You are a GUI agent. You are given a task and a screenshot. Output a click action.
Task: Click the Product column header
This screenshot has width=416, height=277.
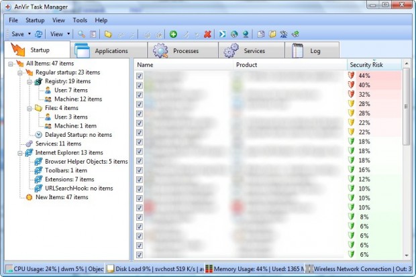(289, 65)
